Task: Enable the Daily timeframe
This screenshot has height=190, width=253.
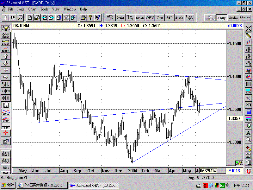Action: point(222,18)
